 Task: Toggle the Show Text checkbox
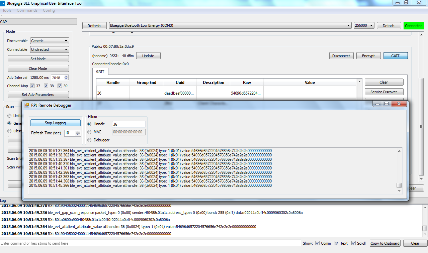coord(337,243)
